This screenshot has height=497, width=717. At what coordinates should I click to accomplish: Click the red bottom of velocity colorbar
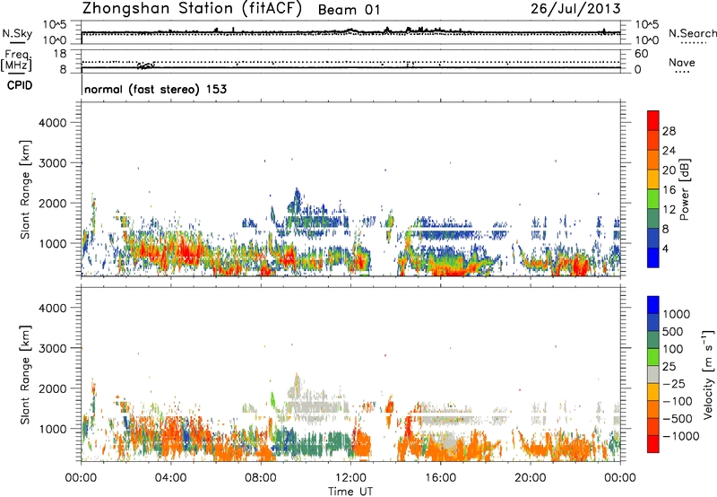pos(653,444)
